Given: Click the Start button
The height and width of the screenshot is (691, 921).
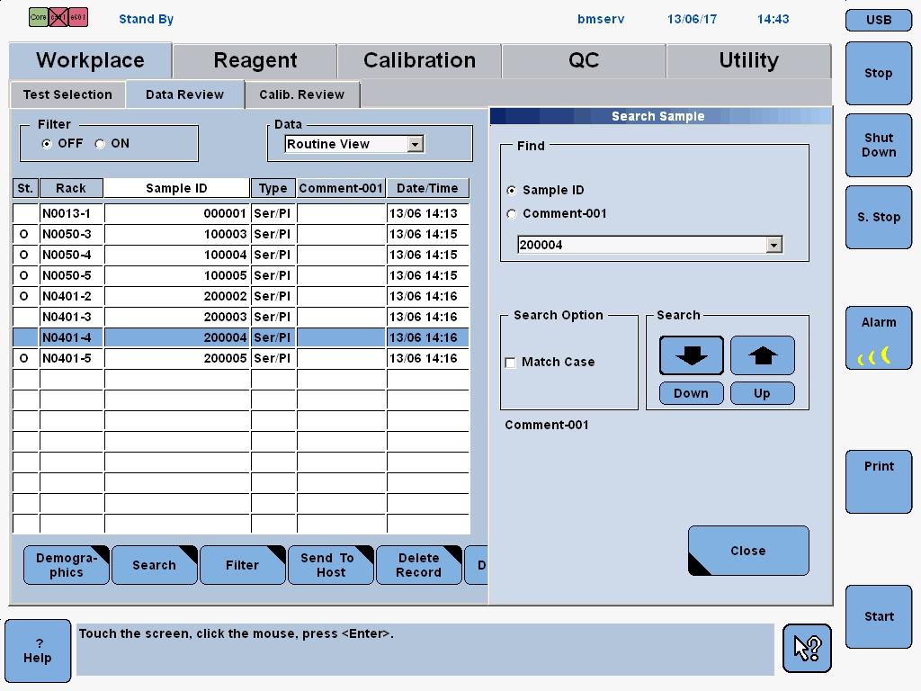Looking at the screenshot, I should click(879, 616).
